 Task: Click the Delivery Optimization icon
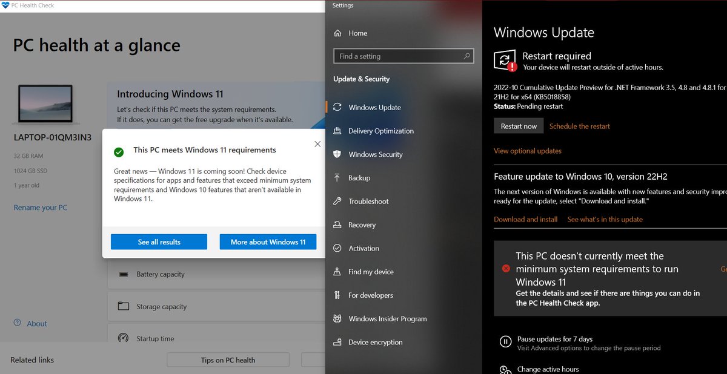(337, 131)
